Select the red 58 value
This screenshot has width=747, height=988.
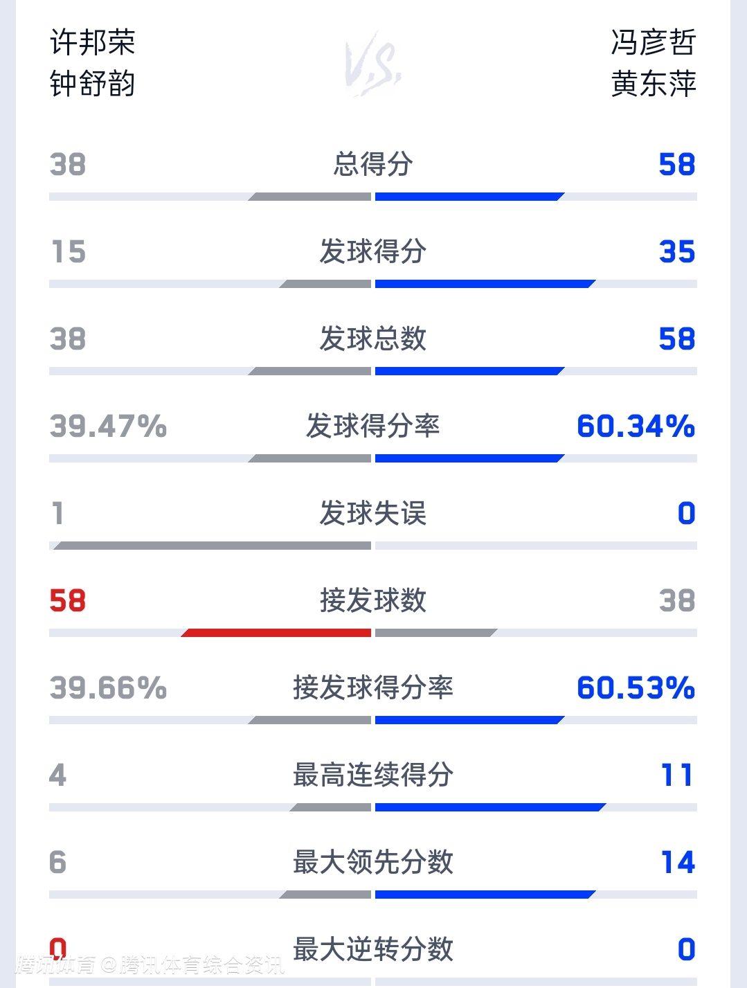point(68,601)
